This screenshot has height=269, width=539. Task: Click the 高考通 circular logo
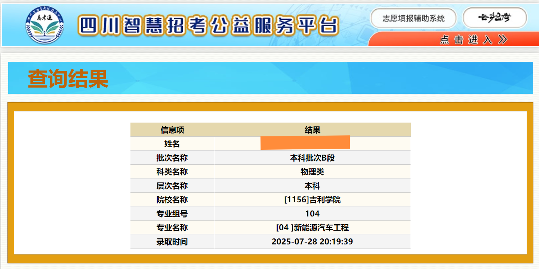point(44,25)
